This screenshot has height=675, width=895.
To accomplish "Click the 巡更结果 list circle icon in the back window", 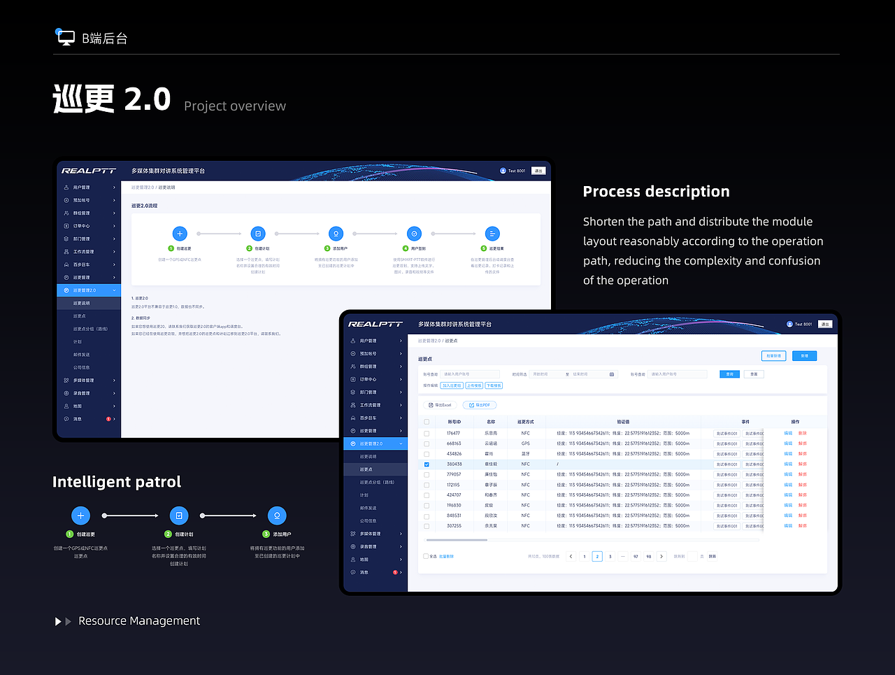I will 493,234.
